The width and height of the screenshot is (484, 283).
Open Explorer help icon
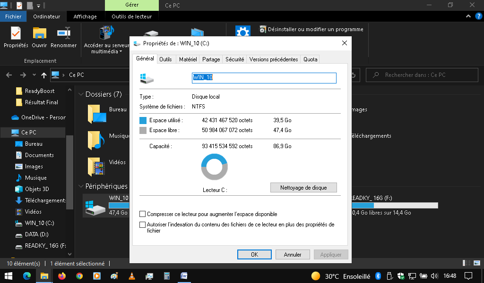(479, 16)
